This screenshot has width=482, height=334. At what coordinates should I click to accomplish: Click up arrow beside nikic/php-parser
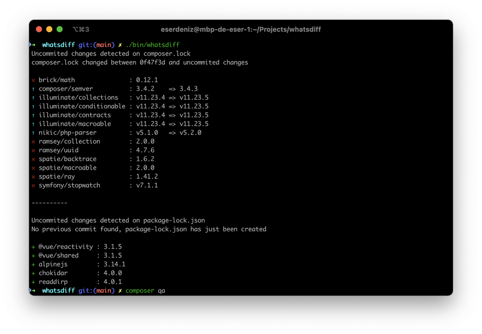(x=33, y=133)
